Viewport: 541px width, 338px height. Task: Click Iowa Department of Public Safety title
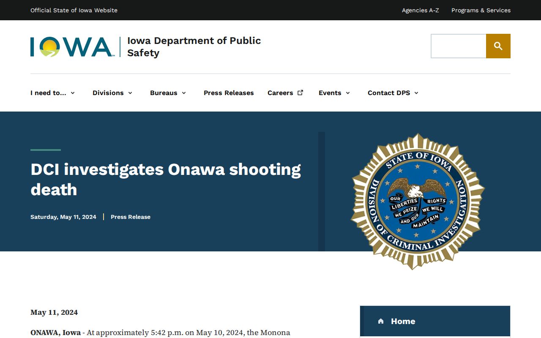194,46
